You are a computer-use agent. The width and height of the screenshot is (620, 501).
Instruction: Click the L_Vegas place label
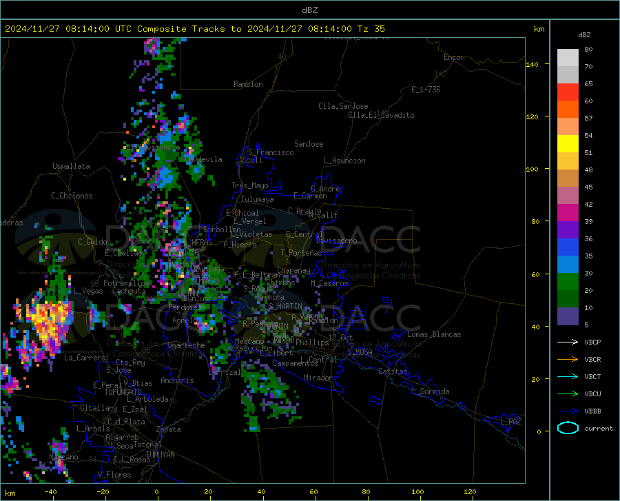click(88, 291)
